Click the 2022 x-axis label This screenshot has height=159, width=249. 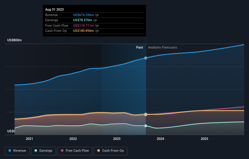click(x=73, y=139)
